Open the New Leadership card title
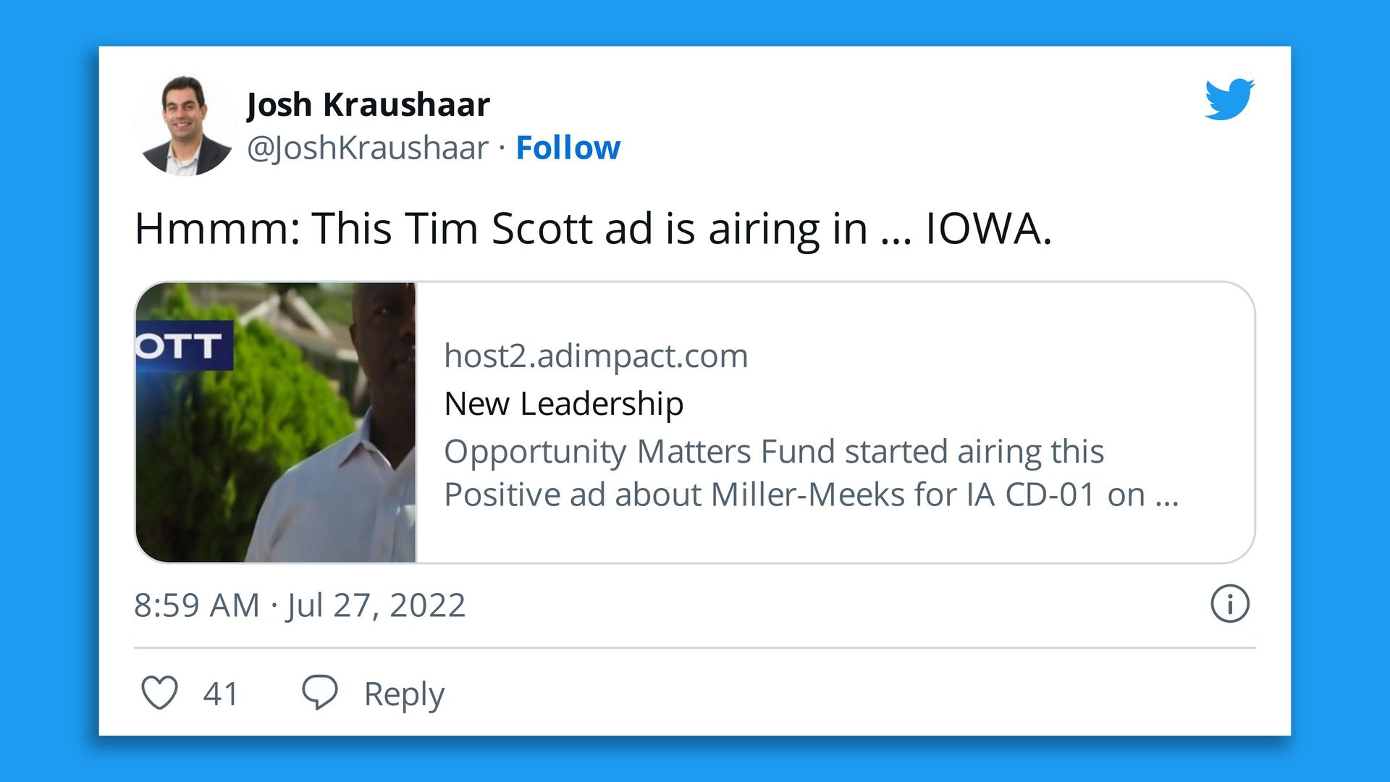 (563, 403)
